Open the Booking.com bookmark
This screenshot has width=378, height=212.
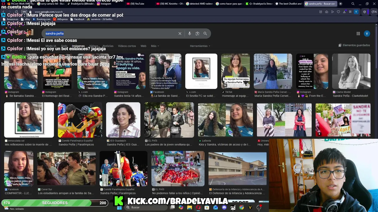[42, 19]
